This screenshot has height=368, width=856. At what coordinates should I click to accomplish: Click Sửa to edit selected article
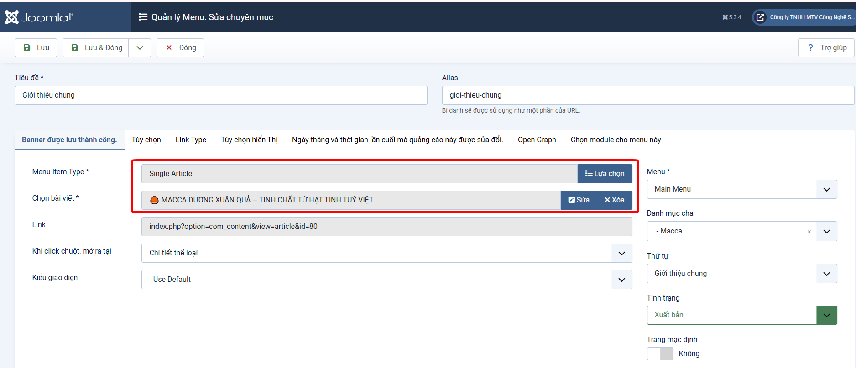579,200
